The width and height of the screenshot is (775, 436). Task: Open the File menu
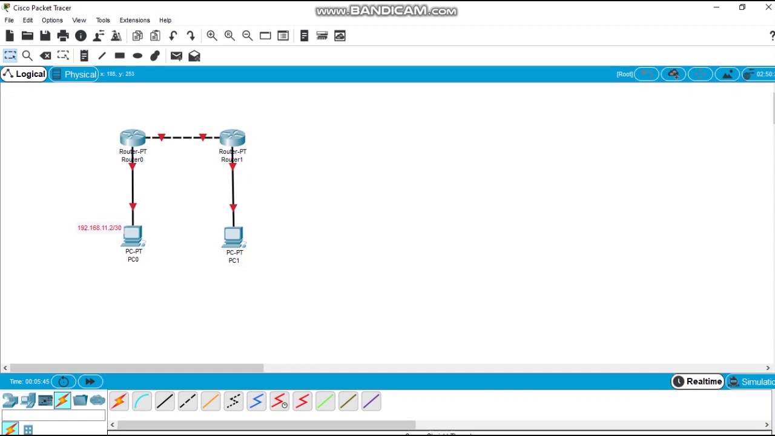point(9,20)
